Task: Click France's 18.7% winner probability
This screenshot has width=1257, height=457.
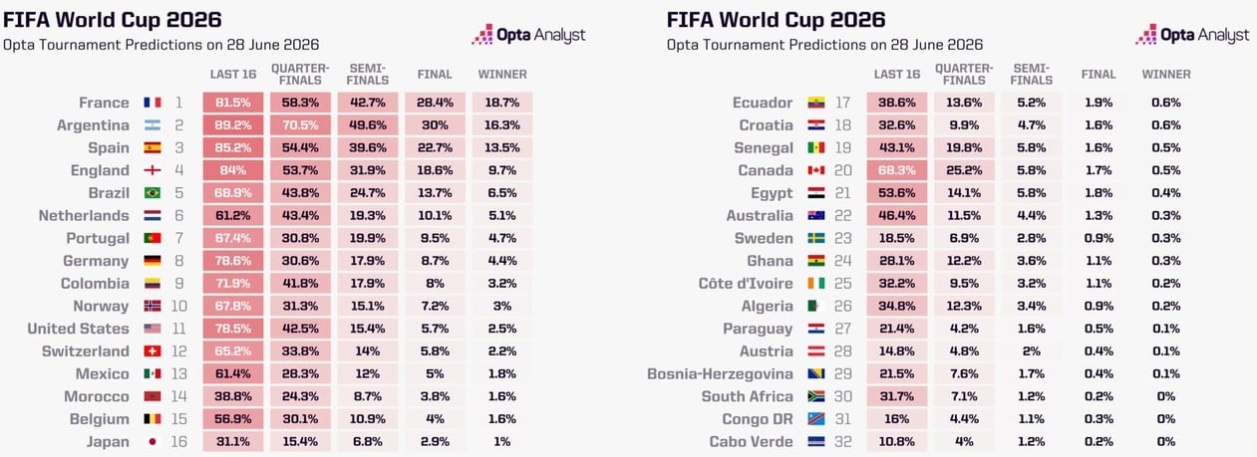Action: coord(502,103)
